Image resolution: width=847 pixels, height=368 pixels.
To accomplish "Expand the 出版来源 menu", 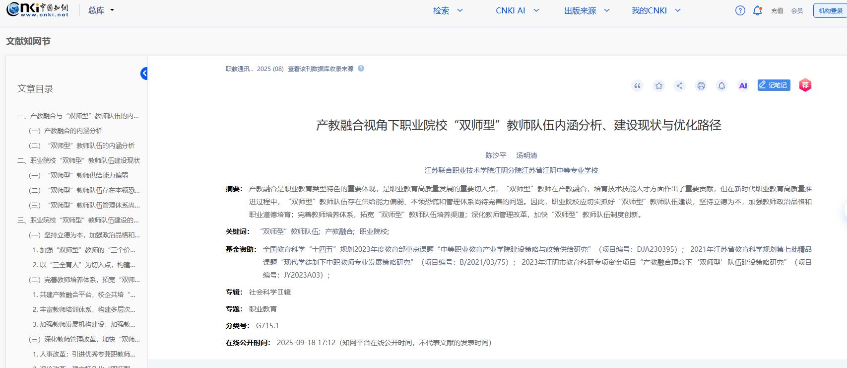I will click(586, 10).
